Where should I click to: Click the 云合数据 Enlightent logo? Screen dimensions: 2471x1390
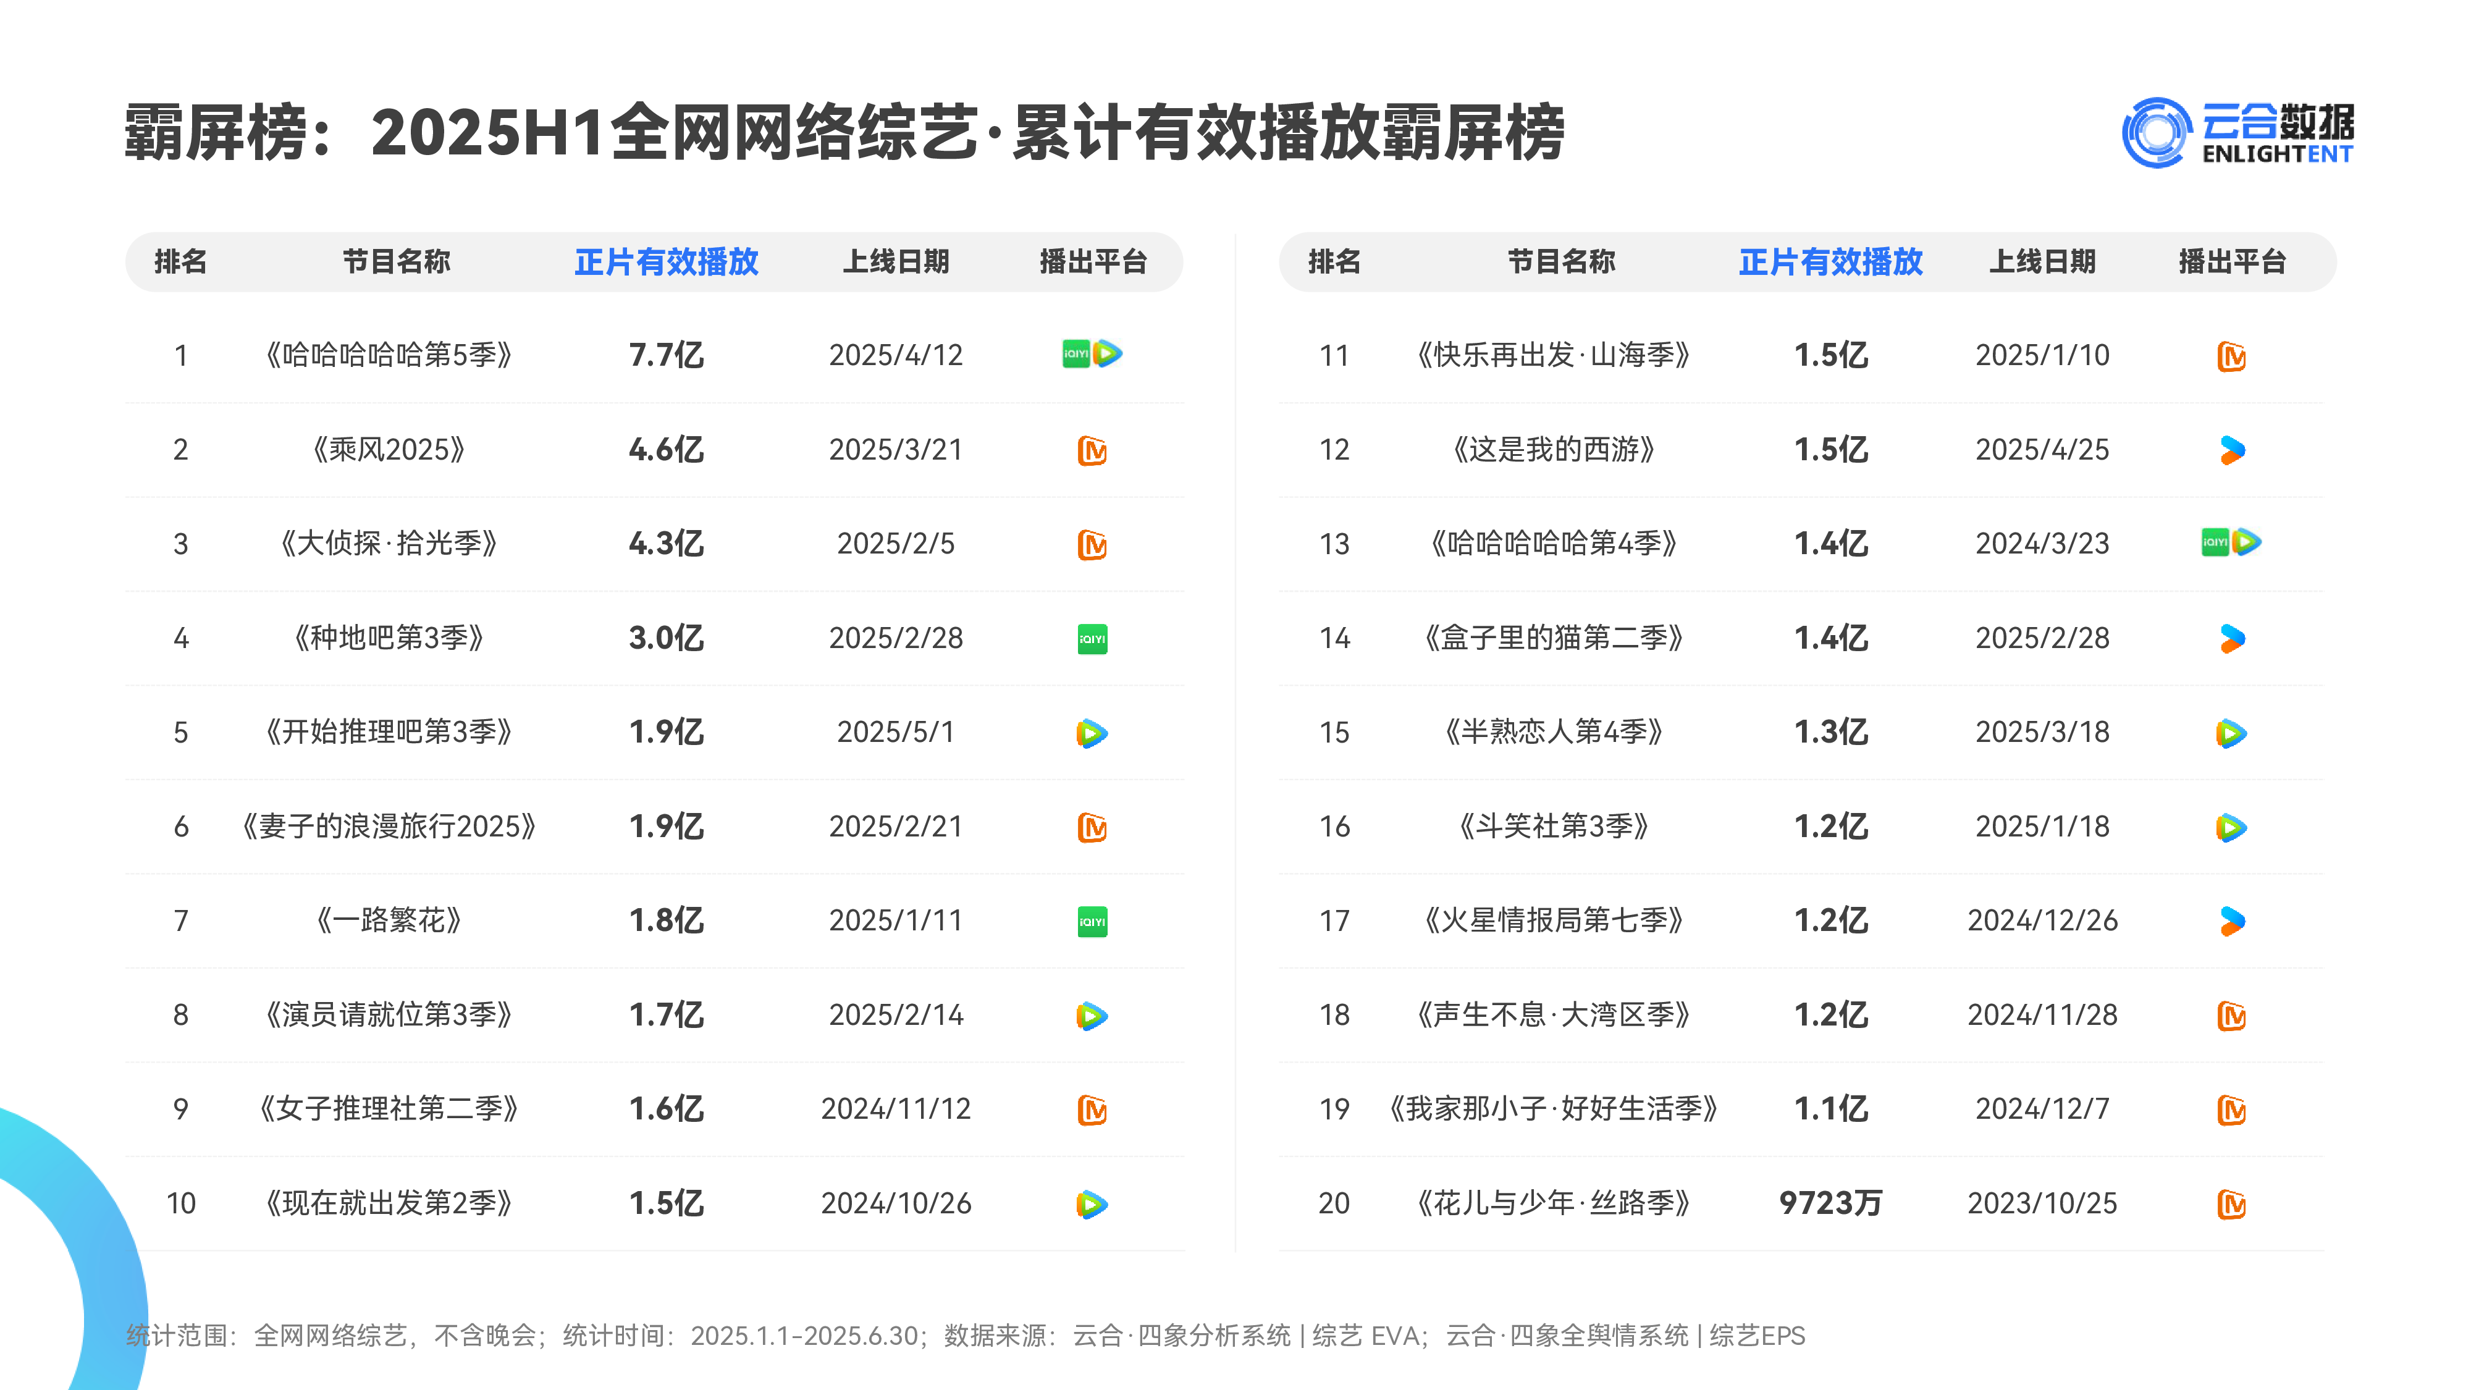click(2237, 132)
